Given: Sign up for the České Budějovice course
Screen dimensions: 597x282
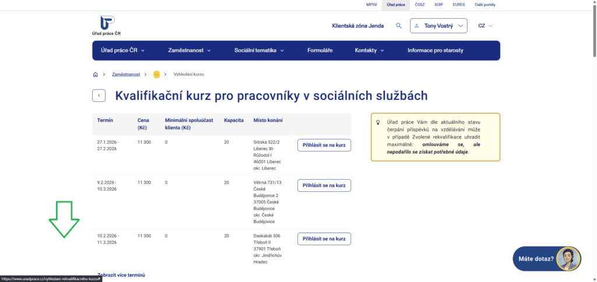Looking at the screenshot, I should (x=324, y=185).
